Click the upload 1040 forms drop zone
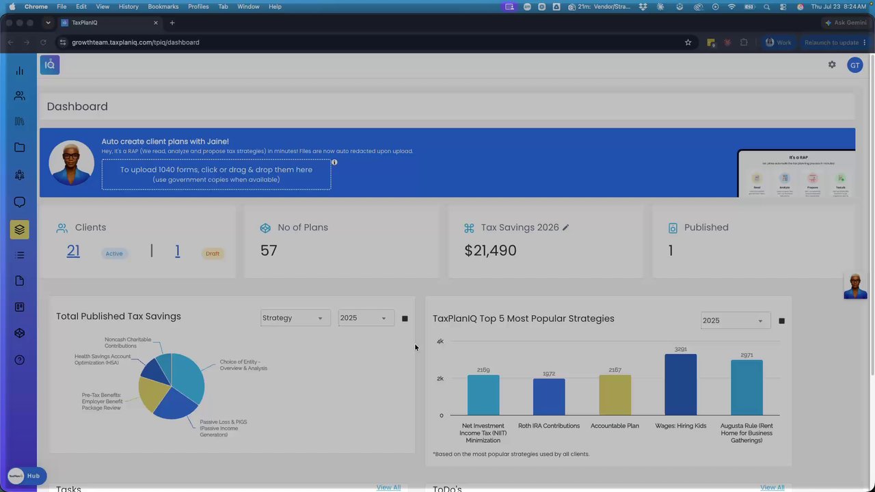Image resolution: width=875 pixels, height=492 pixels. (216, 174)
